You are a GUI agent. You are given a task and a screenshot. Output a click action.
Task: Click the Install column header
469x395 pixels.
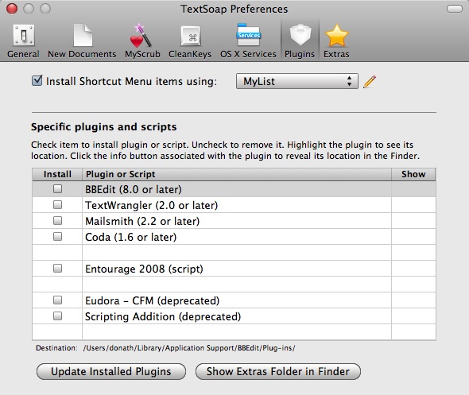(57, 174)
